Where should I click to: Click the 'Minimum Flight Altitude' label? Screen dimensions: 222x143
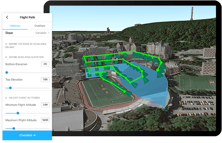click(x=21, y=105)
